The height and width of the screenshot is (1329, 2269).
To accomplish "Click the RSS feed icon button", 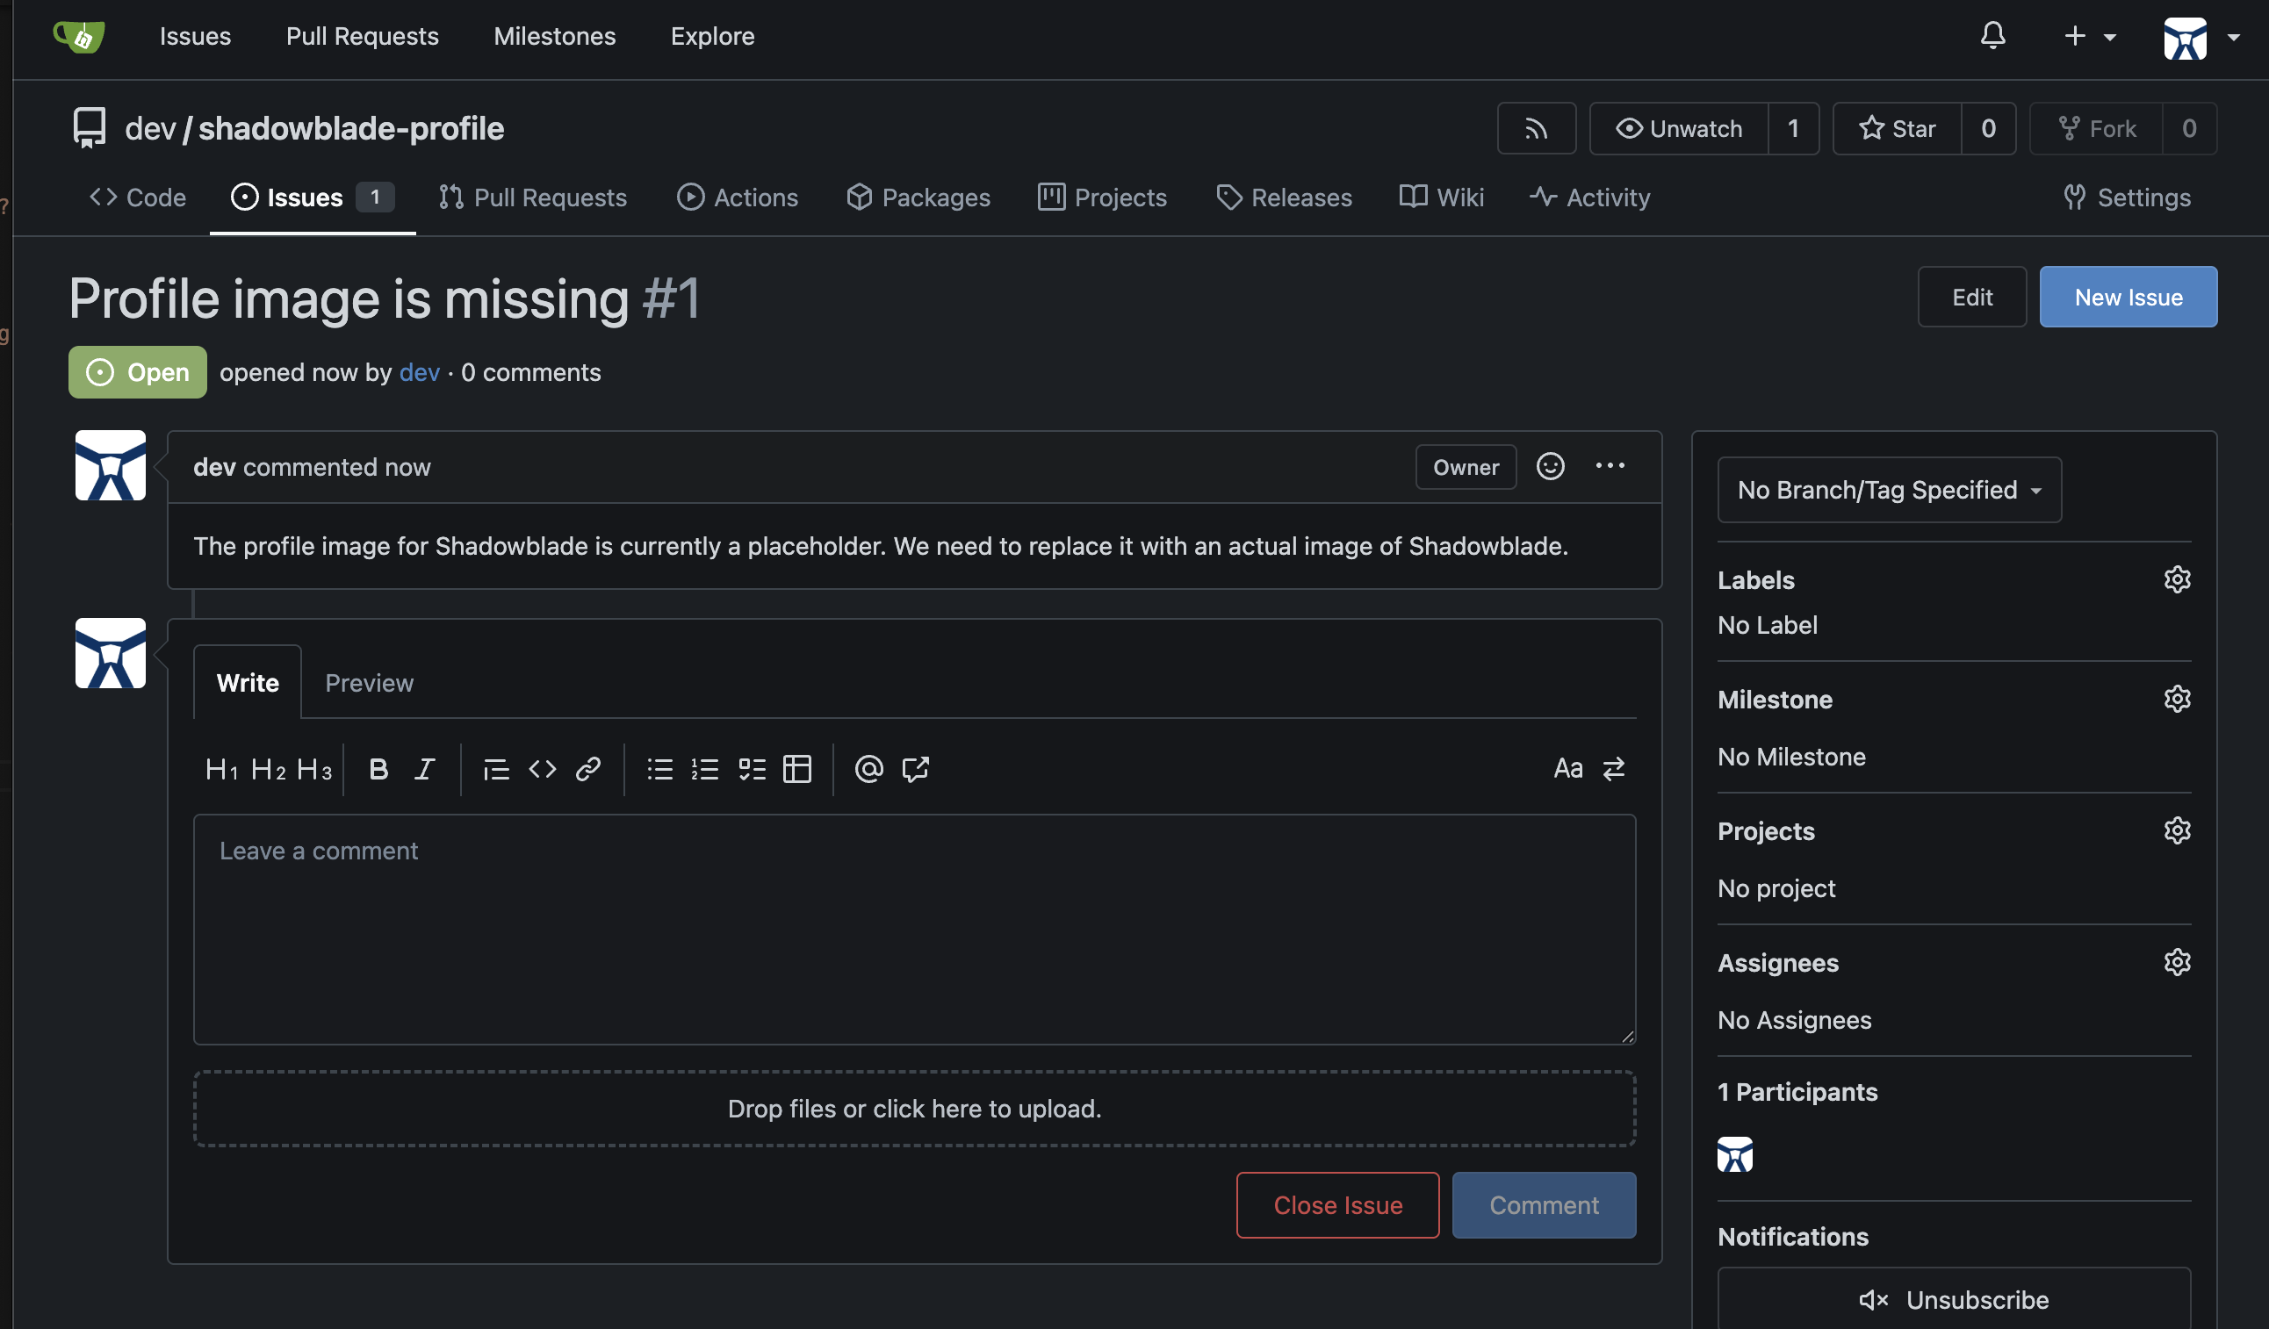I will [x=1536, y=129].
